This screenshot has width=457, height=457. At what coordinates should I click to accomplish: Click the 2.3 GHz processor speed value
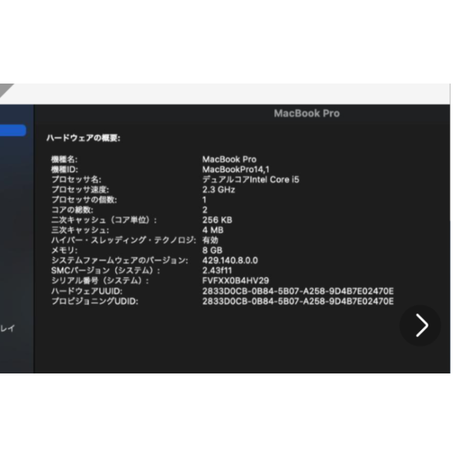219,190
